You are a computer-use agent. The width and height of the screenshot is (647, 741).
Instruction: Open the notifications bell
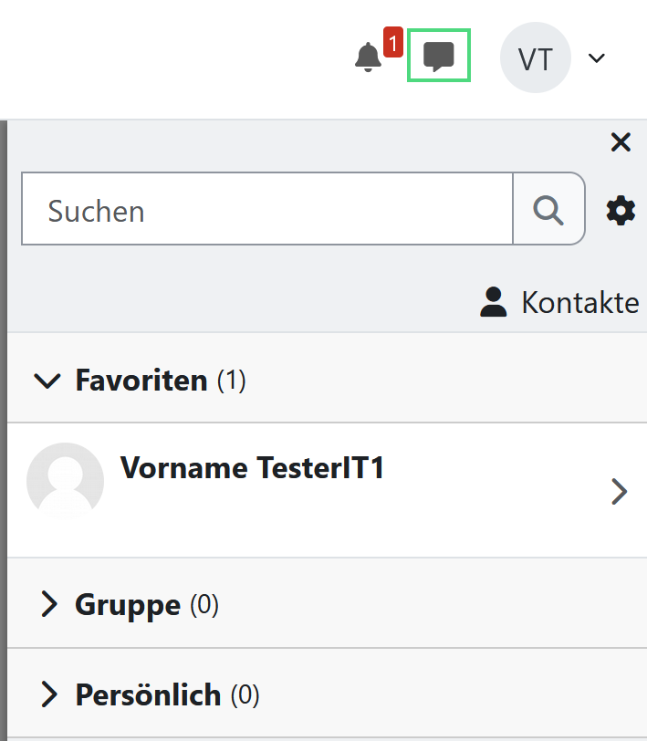pyautogui.click(x=368, y=57)
